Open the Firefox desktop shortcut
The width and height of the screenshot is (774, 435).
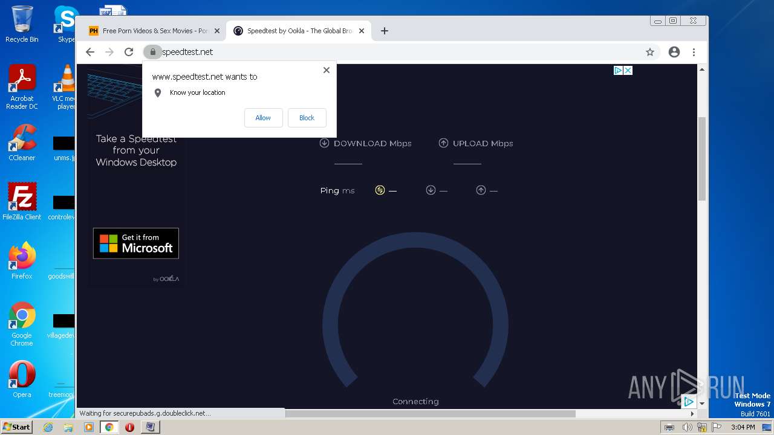pos(22,261)
